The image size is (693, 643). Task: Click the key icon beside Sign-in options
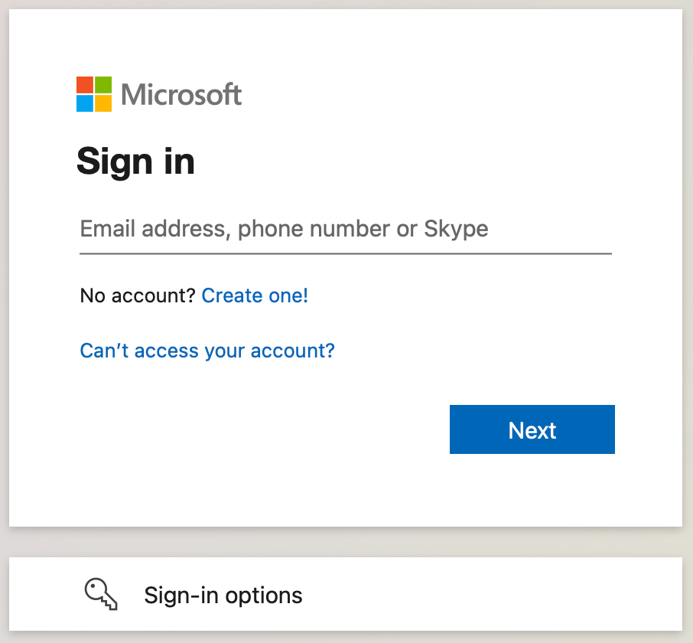click(x=101, y=594)
